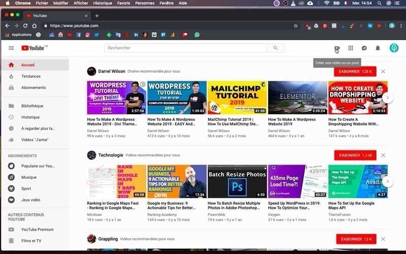Open Abonnements in sidebar
The width and height of the screenshot is (406, 254).
coord(35,87)
